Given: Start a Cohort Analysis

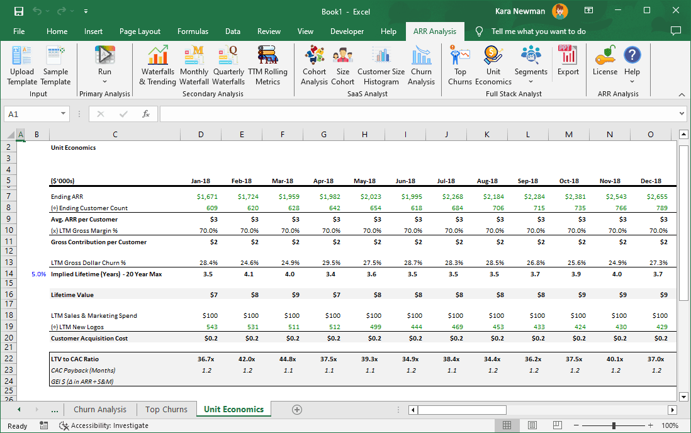Looking at the screenshot, I should pyautogui.click(x=314, y=63).
